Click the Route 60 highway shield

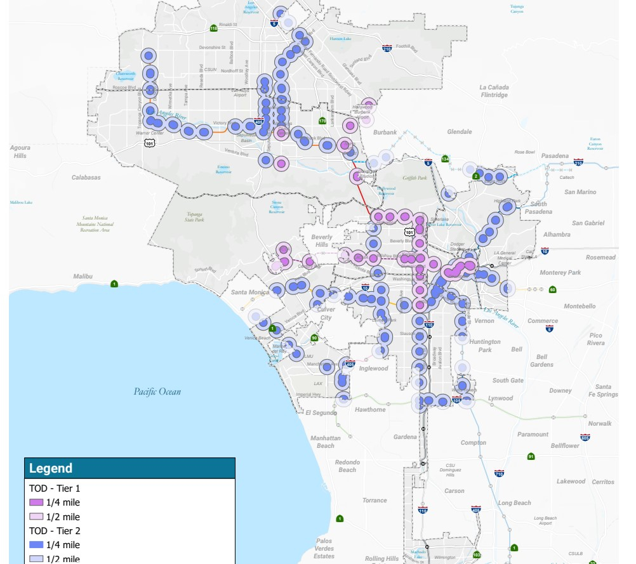click(552, 289)
